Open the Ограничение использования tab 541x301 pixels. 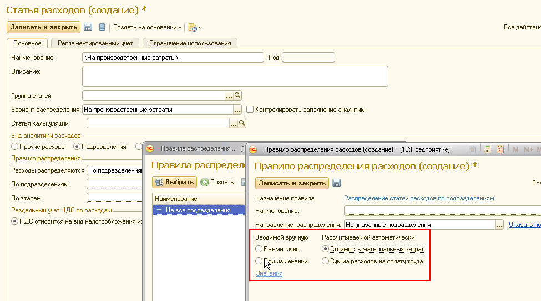pos(190,43)
